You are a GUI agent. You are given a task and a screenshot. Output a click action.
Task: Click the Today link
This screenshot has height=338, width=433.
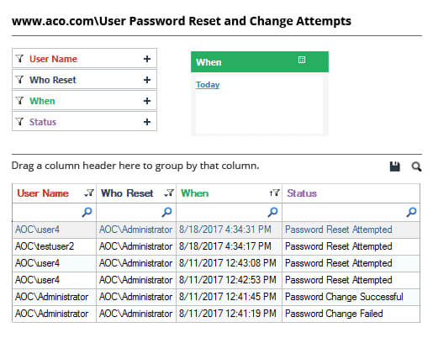point(208,85)
